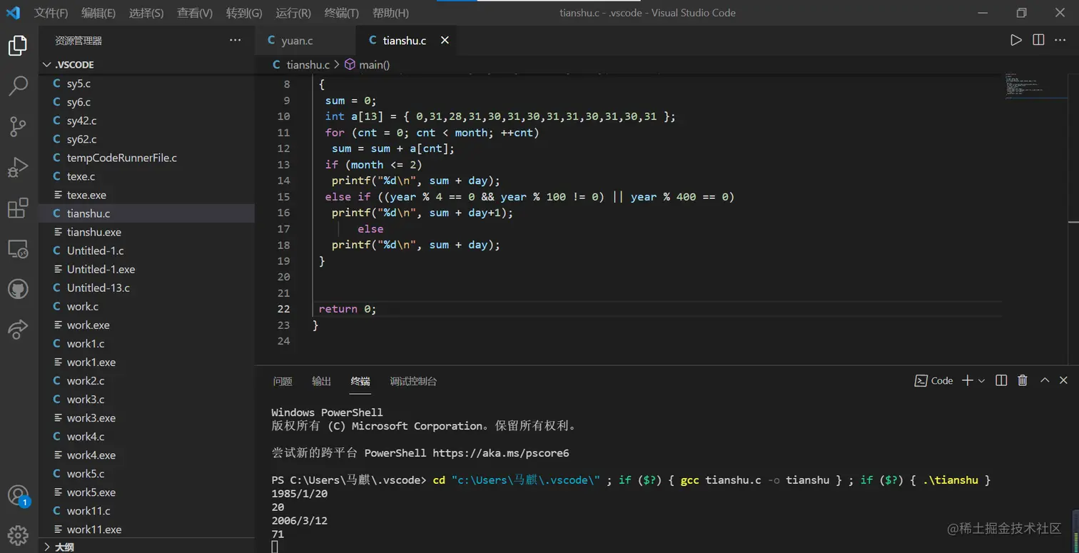Open terminal profile dropdown arrow
This screenshot has height=553, width=1079.
coord(981,380)
